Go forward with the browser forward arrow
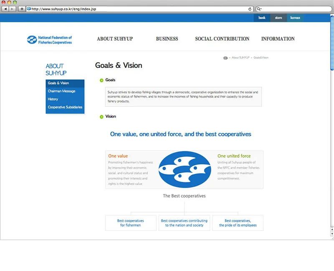 tap(13, 9)
